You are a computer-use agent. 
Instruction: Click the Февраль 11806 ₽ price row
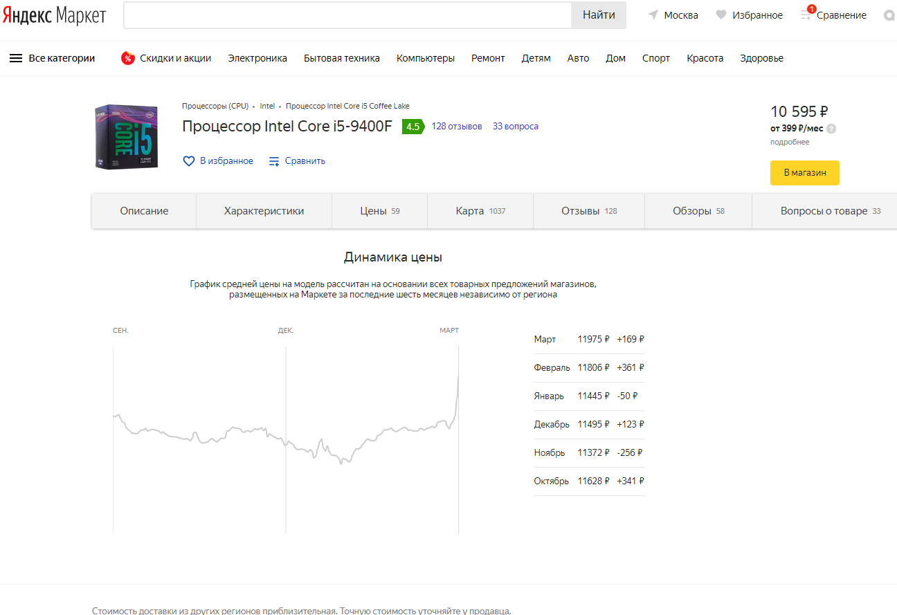[x=589, y=368]
